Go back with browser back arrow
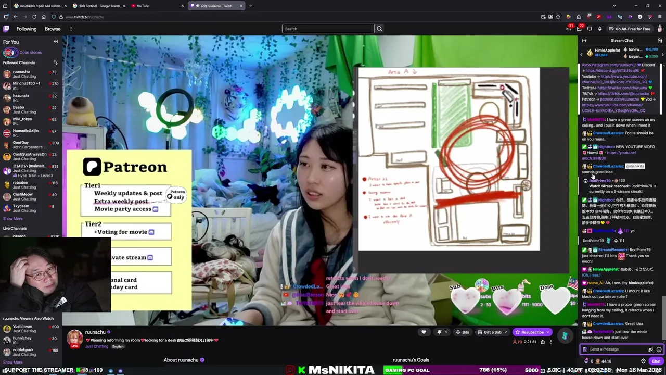666x375 pixels. coord(16,17)
